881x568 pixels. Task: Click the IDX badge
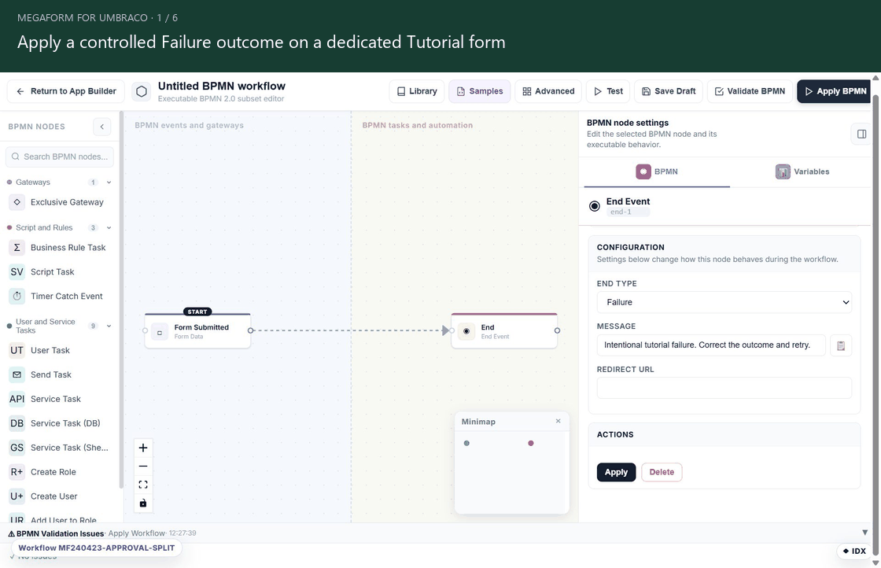tap(854, 551)
